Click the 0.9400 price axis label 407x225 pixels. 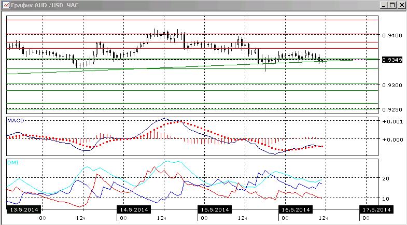[x=392, y=35]
